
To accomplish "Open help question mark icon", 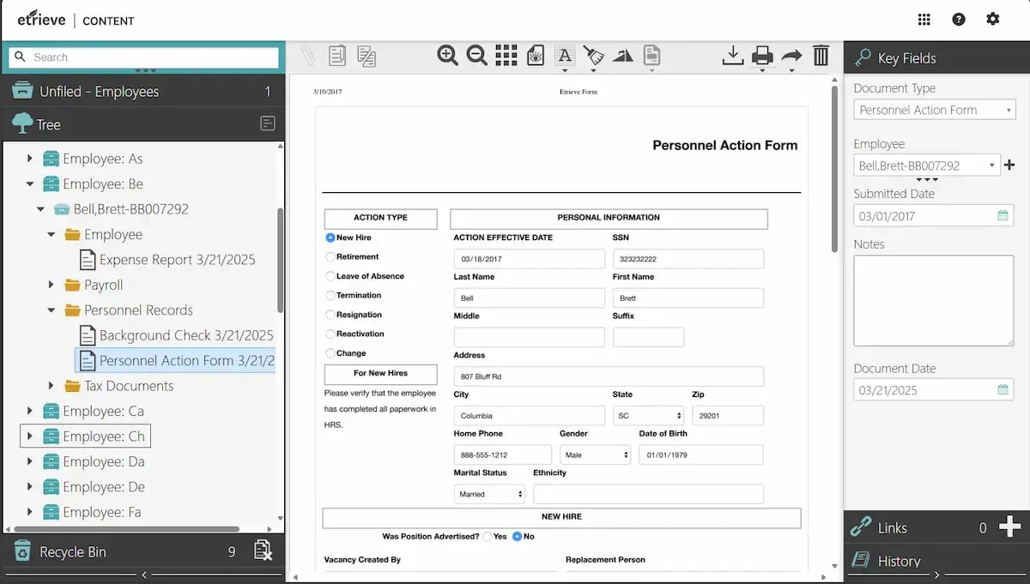I will 959,20.
